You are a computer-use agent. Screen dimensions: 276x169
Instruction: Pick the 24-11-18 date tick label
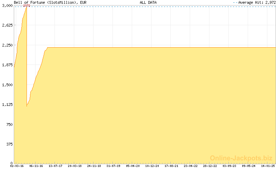click(94, 166)
